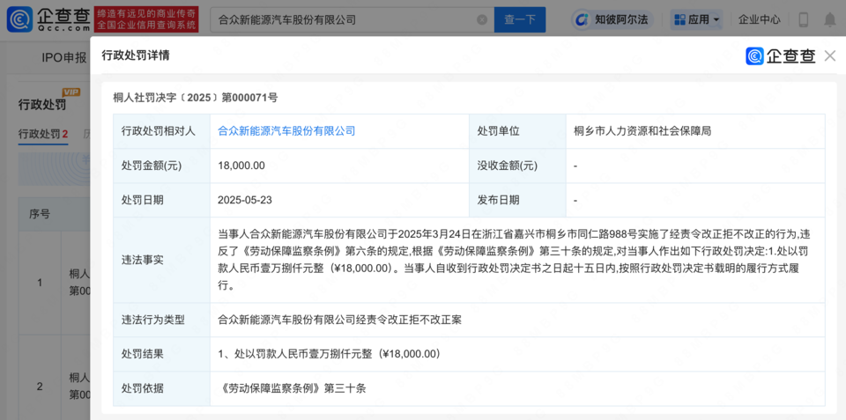Click the 处罚结果 value text
The width and height of the screenshot is (846, 420).
tap(329, 354)
